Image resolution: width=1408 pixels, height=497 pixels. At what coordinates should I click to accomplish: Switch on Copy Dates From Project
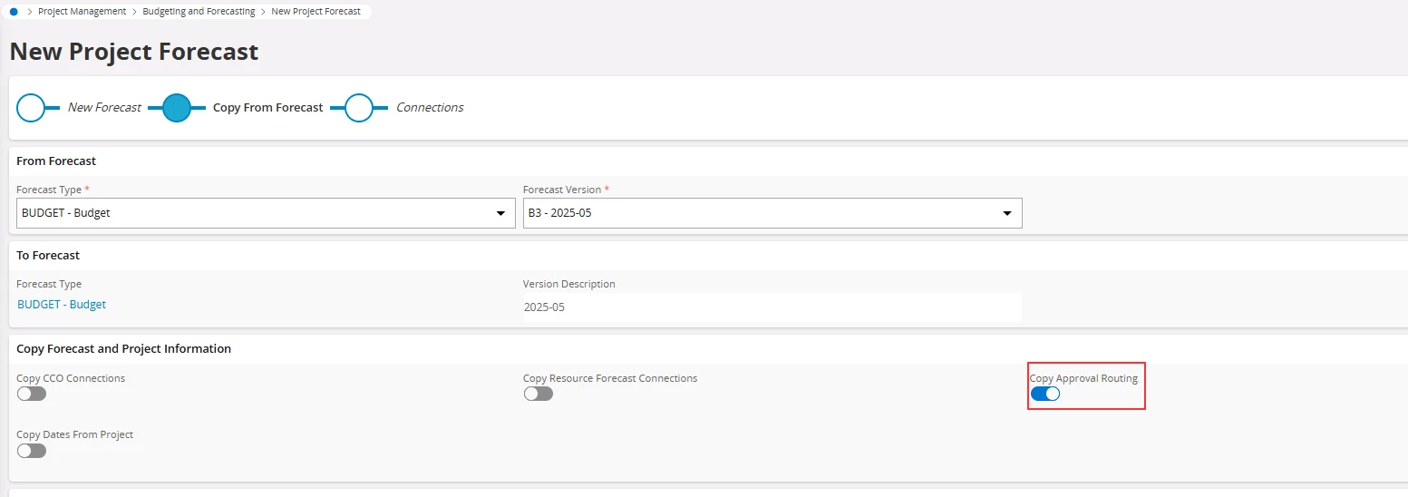[x=32, y=450]
